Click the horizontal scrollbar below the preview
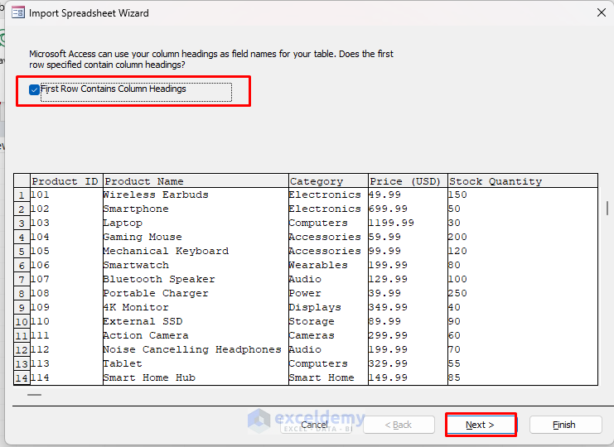The image size is (614, 447). (35, 395)
